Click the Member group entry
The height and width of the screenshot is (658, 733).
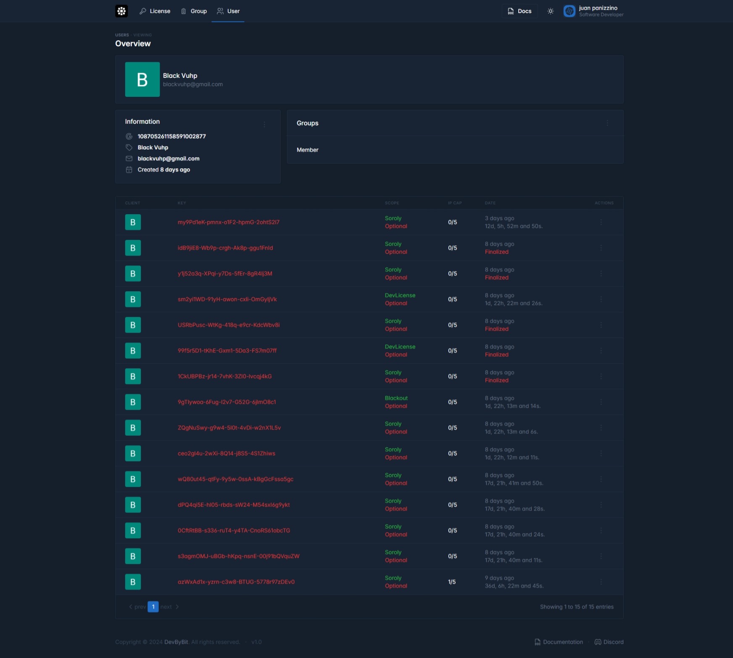[308, 150]
